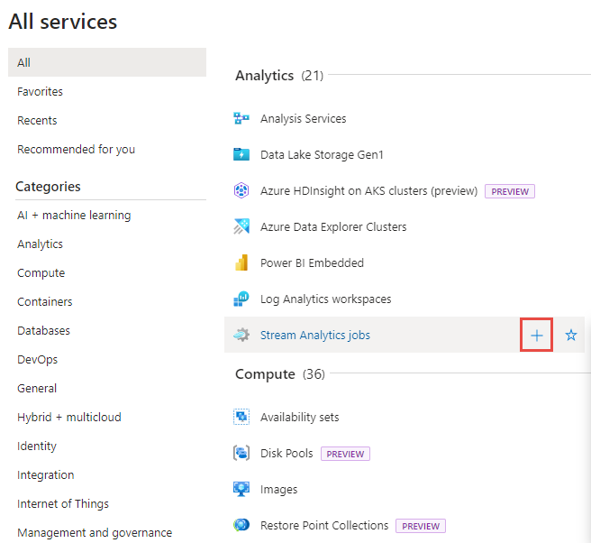Select Management and governance category
This screenshot has height=543, width=591.
95,533
